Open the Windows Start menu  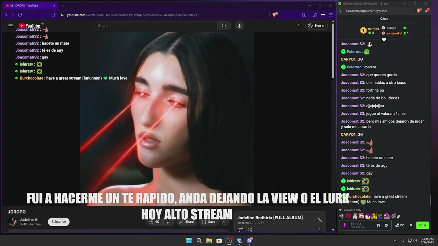point(189,241)
